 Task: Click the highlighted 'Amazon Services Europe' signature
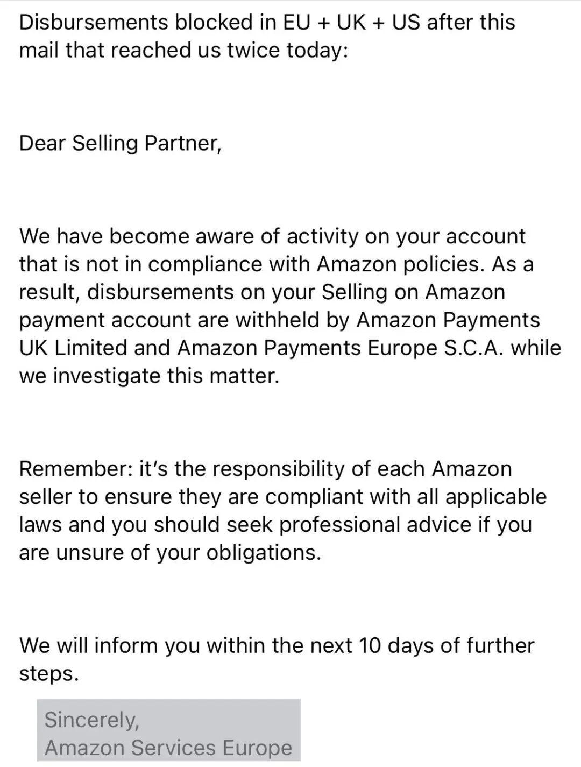coord(168,748)
